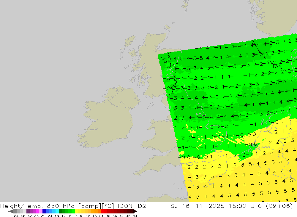The height and width of the screenshot is (217, 297).
Task: Click the left arrow end of the color legend
Action: coord(11,211)
